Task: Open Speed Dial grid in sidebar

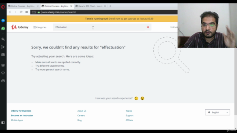Action: (3, 65)
